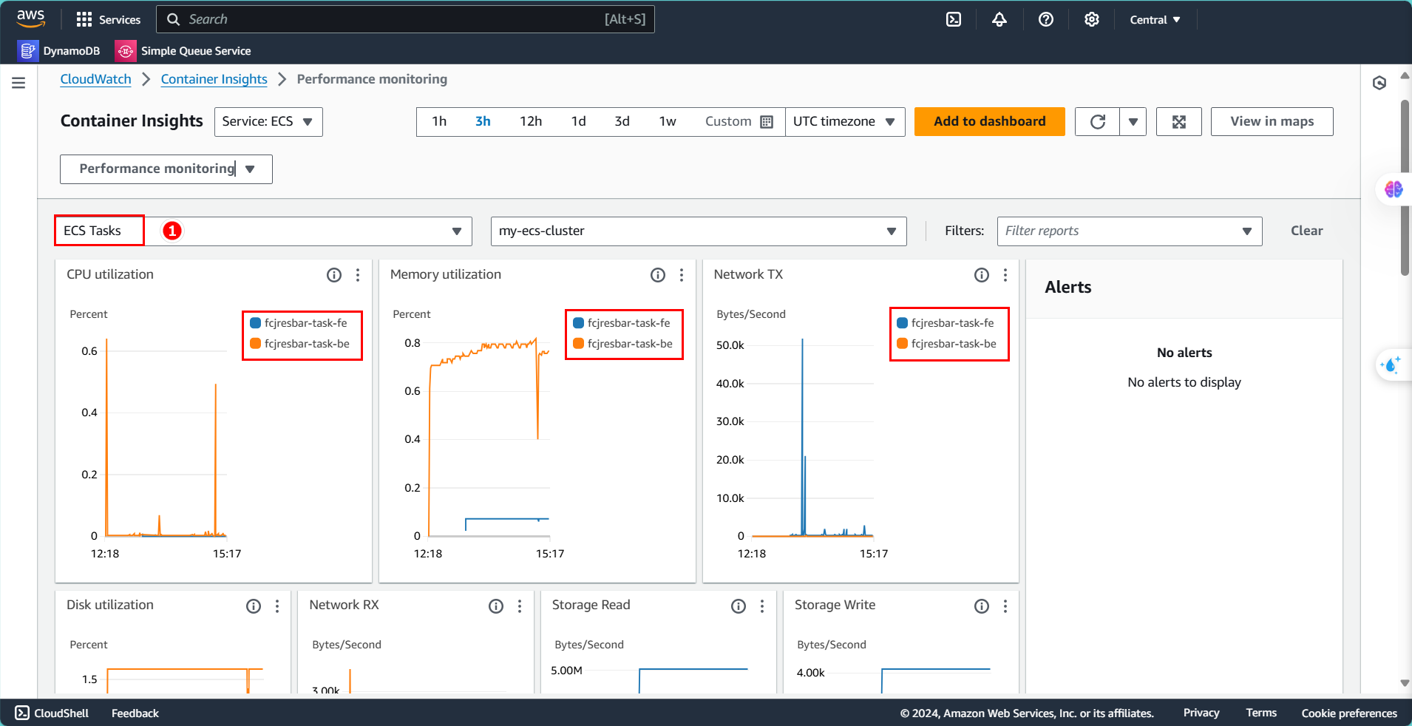Select the 3d time range

click(x=622, y=121)
